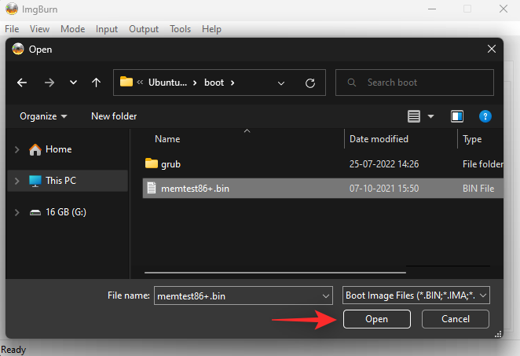The width and height of the screenshot is (520, 356).
Task: Open recent locations chevron
Action: 73,83
